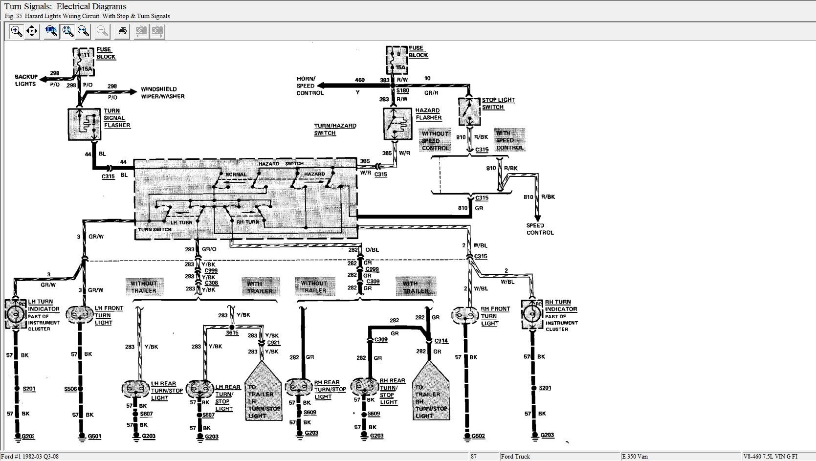The height and width of the screenshot is (461, 816).
Task: Select the zoom in magnifier tool
Action: coord(17,32)
